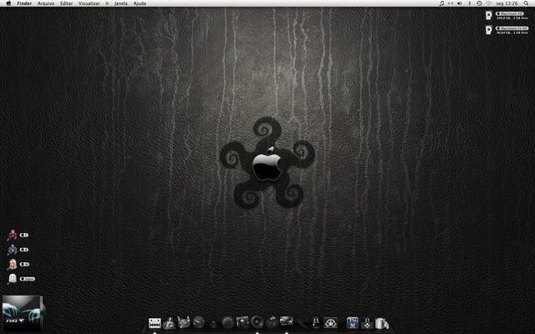
Task: Open the Bluetooth status menu
Action: point(470,3)
